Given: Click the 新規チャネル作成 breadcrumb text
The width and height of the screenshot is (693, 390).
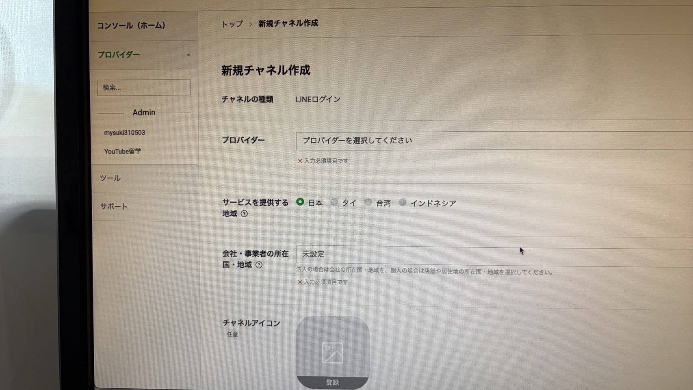Looking at the screenshot, I should click(x=288, y=24).
